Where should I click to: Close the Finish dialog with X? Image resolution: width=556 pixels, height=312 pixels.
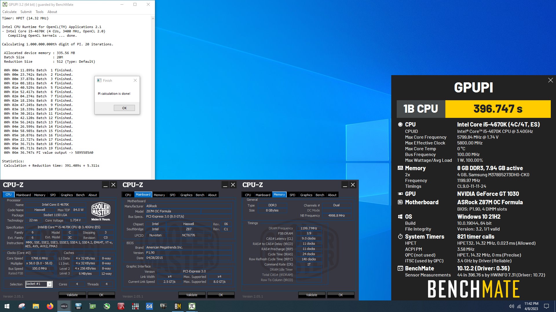pyautogui.click(x=135, y=80)
